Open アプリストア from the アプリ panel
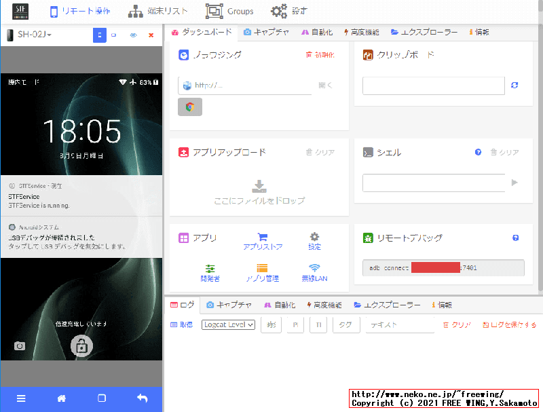This screenshot has height=412, width=543. (263, 241)
